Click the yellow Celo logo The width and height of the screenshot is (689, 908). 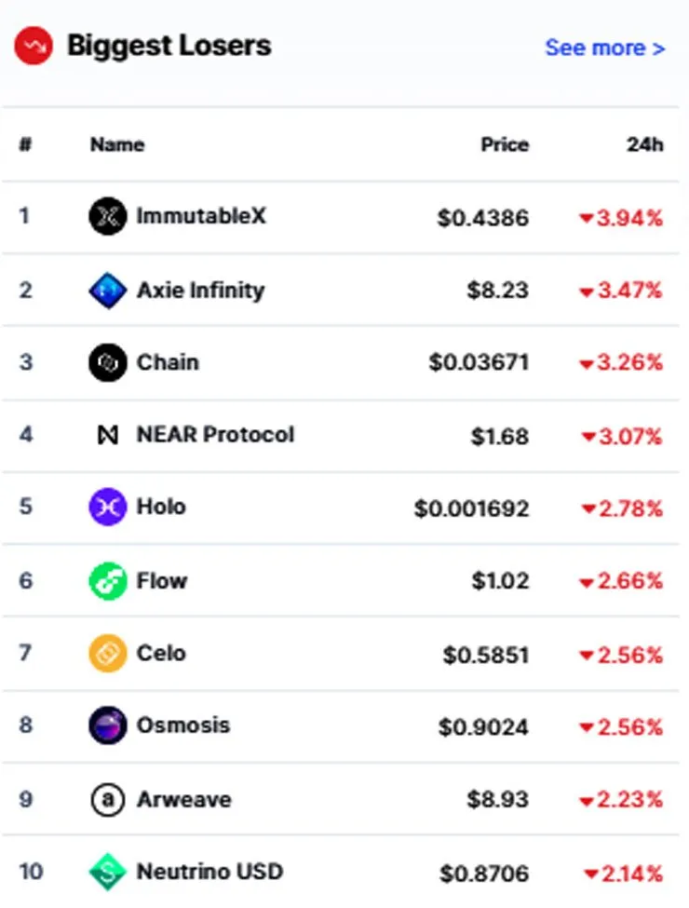click(x=108, y=653)
